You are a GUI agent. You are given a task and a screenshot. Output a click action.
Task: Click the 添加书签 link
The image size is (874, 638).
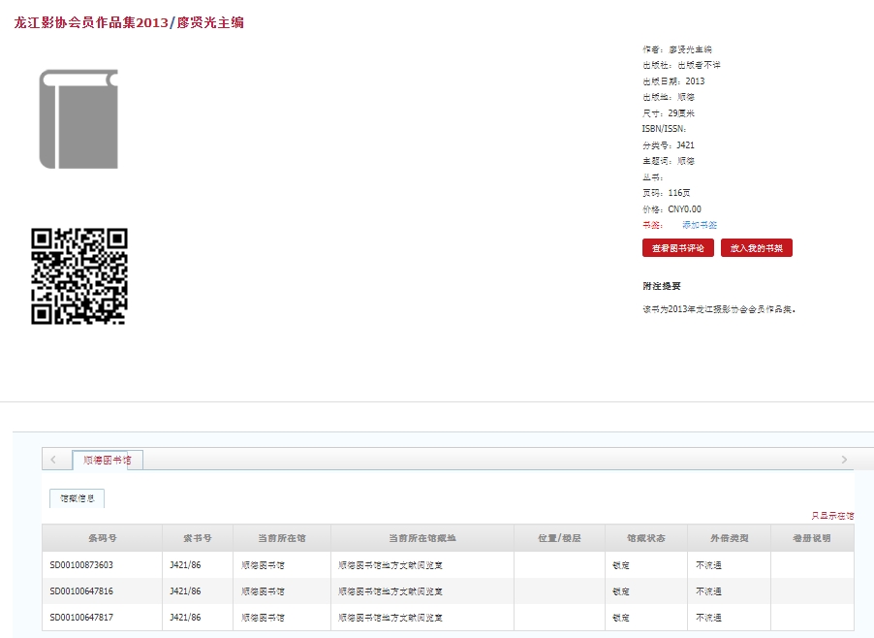[x=699, y=225]
